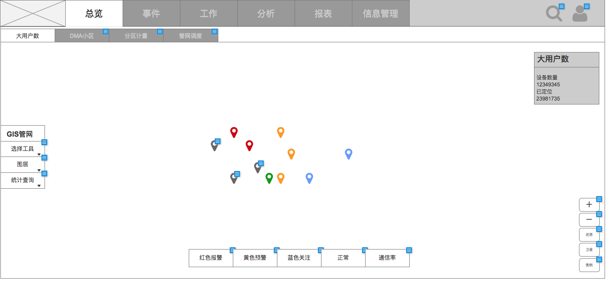Click the map zoom out minus button
609x287 pixels.
(589, 220)
